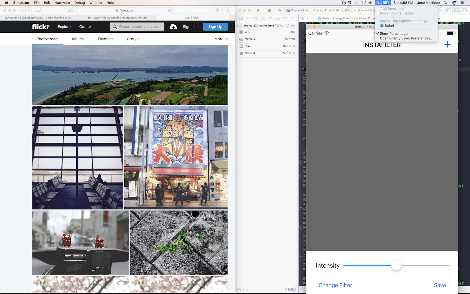Open the Window menu

click(x=95, y=3)
